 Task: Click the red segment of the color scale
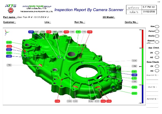click(x=143, y=39)
